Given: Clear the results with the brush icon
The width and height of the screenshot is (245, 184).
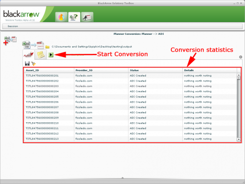Looking at the screenshot, I should (x=33, y=64).
